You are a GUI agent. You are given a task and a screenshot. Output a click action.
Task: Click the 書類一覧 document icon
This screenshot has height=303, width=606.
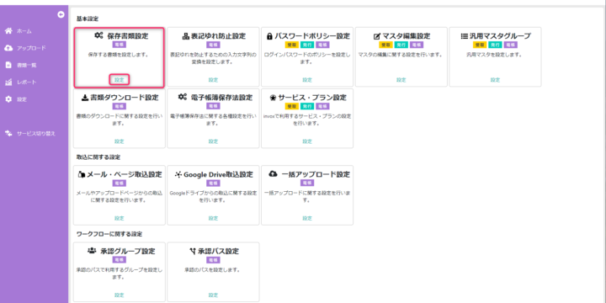8,65
